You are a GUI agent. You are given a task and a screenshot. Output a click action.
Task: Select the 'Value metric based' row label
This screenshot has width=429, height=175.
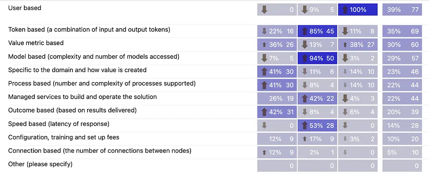click(x=36, y=43)
